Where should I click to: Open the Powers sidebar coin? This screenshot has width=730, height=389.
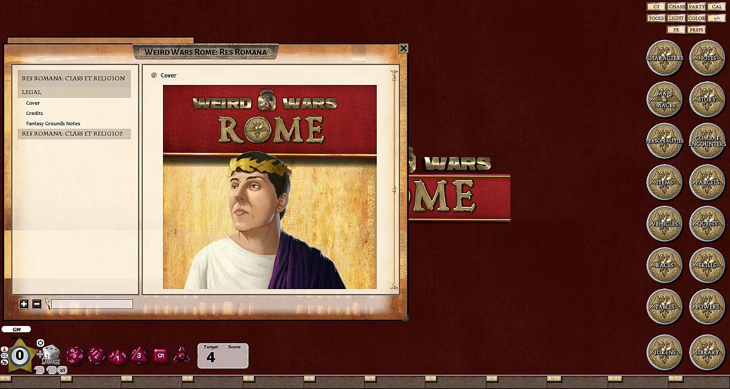707,307
